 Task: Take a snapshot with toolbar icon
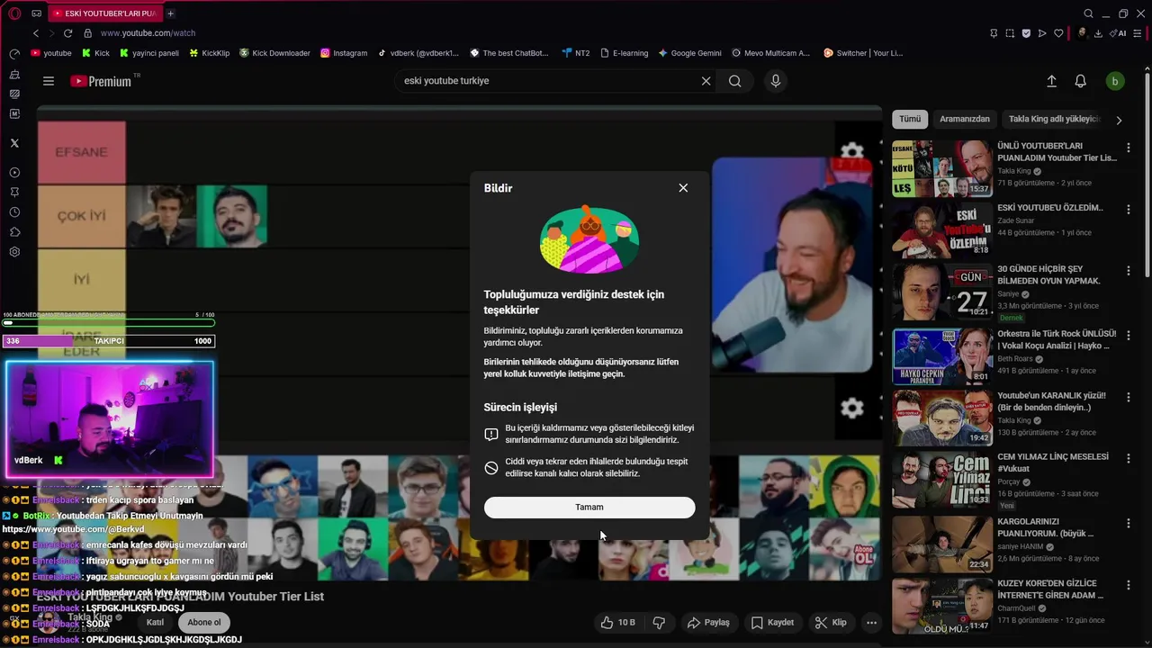point(1010,33)
